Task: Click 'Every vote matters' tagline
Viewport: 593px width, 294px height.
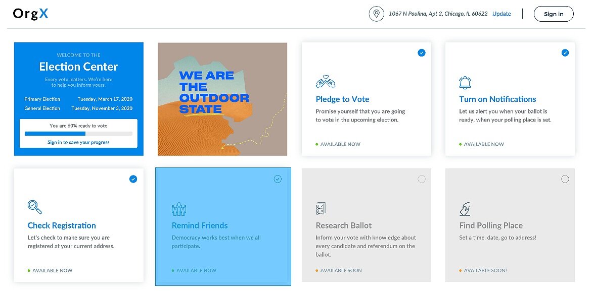Action: click(x=79, y=82)
